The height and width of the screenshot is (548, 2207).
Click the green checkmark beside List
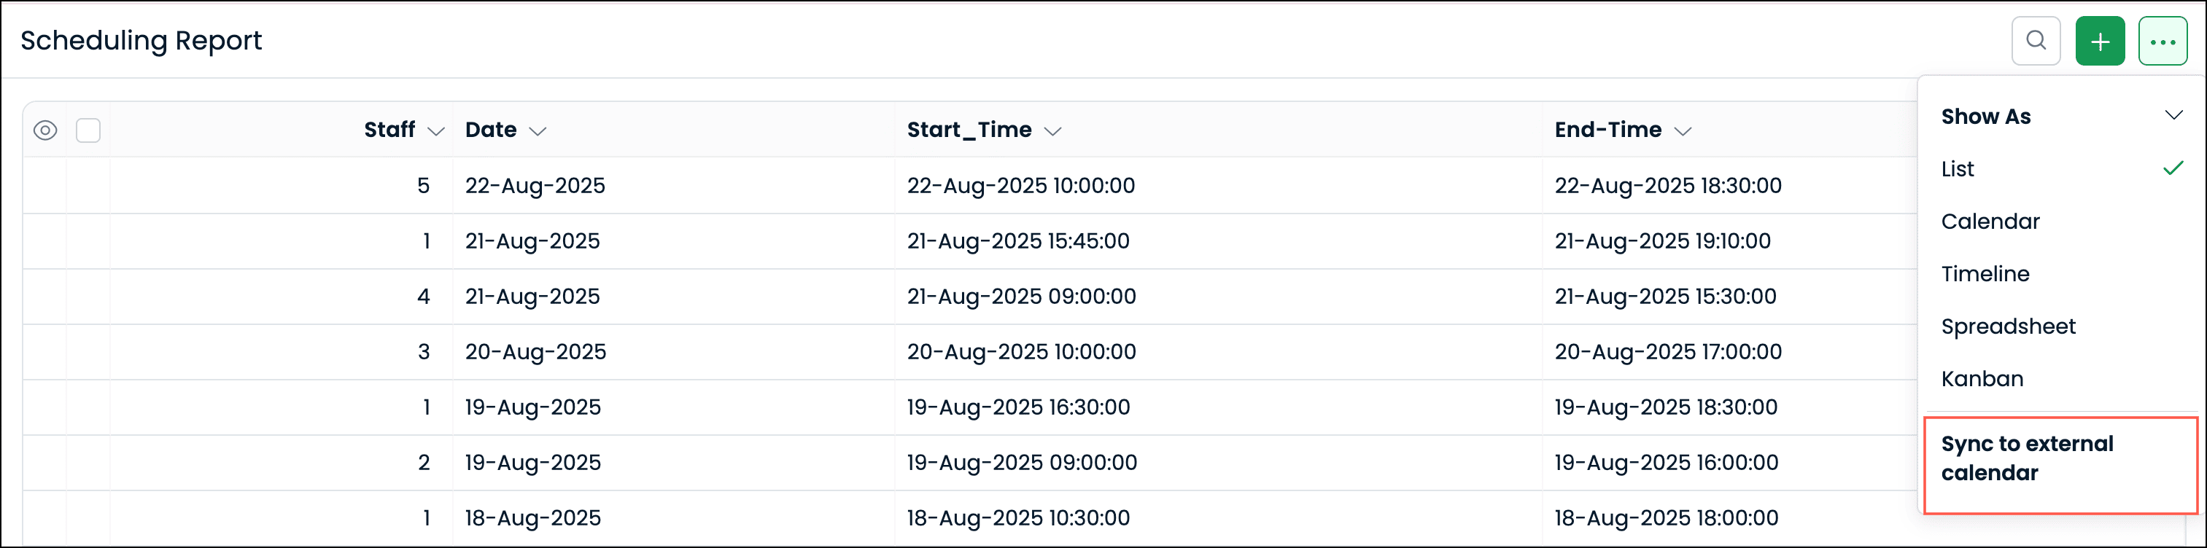2173,168
